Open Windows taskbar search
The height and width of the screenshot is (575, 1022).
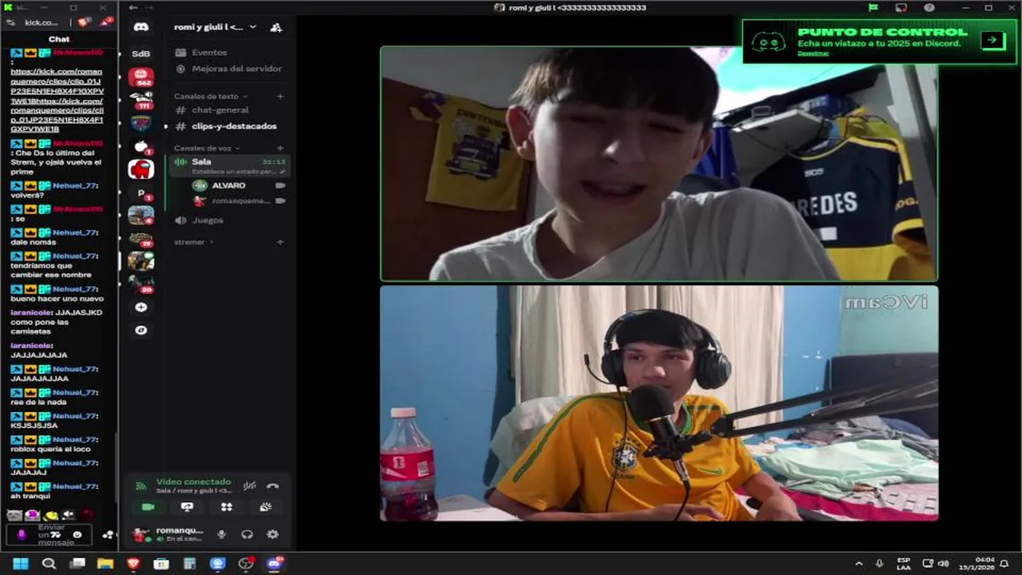point(49,564)
